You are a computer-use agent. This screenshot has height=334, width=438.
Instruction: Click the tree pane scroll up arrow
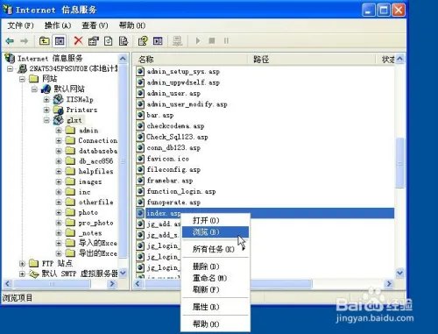point(123,59)
